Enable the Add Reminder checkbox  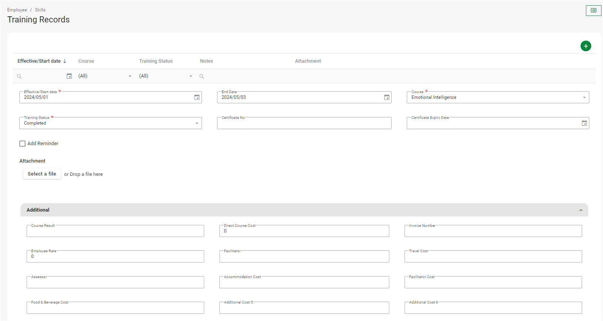point(22,144)
